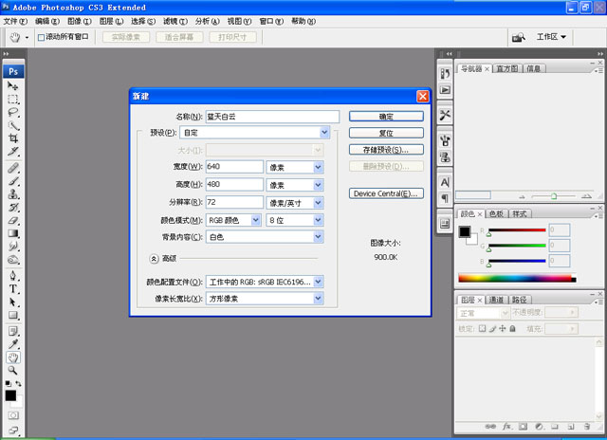The width and height of the screenshot is (607, 440).
Task: Click the 复位 button
Action: (x=386, y=133)
